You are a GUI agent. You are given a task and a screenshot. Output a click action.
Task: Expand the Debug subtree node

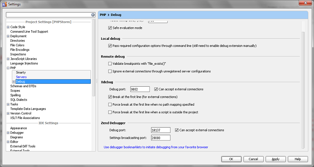[x=14, y=82]
